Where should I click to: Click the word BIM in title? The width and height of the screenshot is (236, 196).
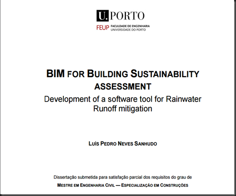[x=55, y=73]
